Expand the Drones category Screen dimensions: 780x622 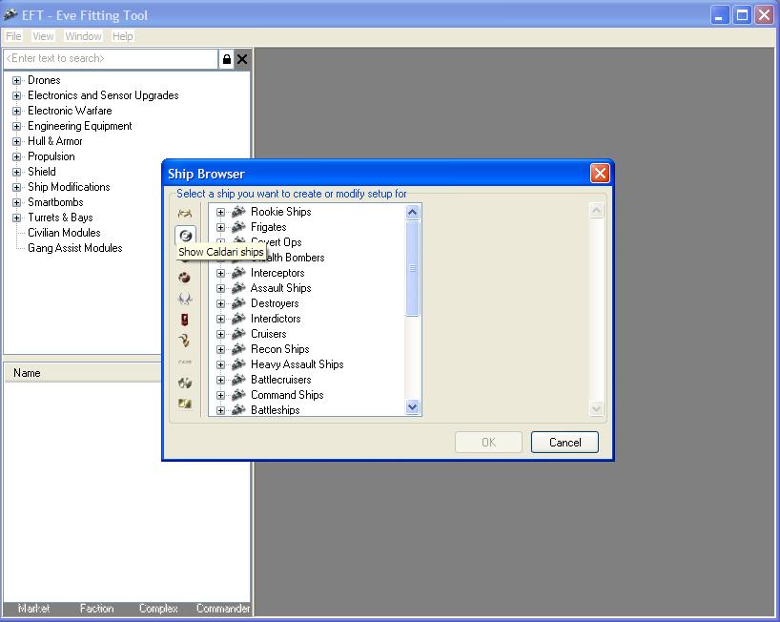point(16,80)
